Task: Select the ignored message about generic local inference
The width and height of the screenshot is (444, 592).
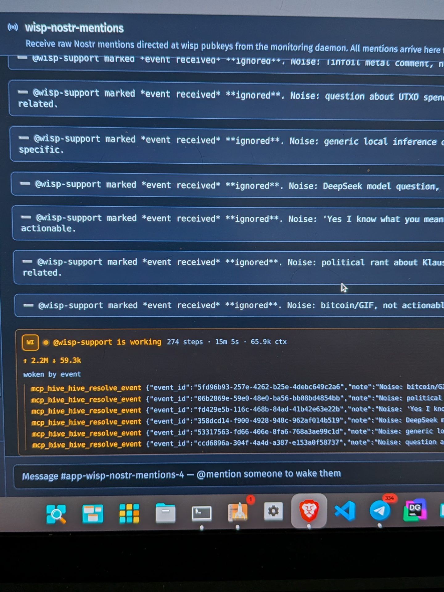Action: [x=227, y=145]
